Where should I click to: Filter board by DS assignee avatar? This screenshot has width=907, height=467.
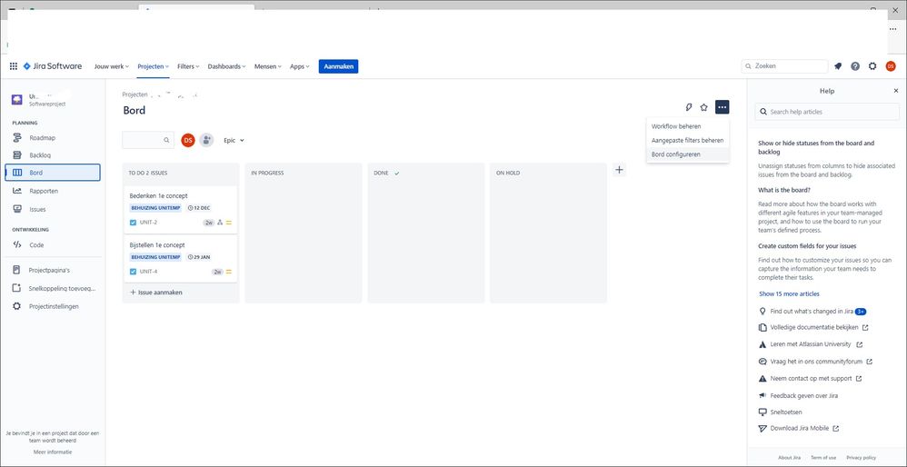[188, 140]
